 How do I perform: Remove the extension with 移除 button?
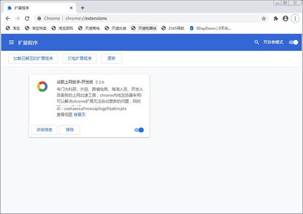[x=70, y=130]
